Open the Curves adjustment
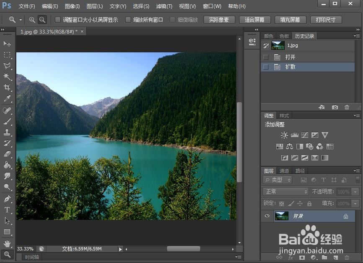The width and height of the screenshot is (363, 263). pyautogui.click(x=305, y=135)
